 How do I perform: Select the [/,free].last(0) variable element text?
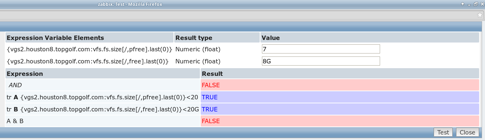coord(88,61)
